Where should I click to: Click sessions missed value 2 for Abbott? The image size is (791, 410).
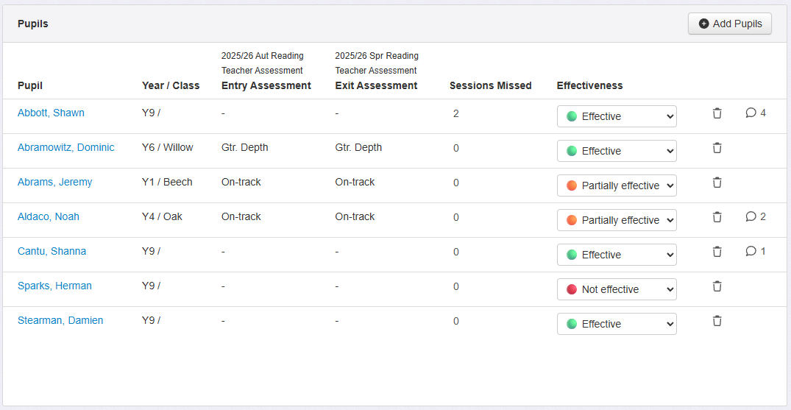click(x=456, y=113)
